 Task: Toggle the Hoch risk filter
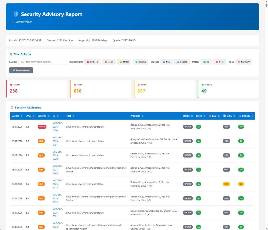[x=109, y=62]
